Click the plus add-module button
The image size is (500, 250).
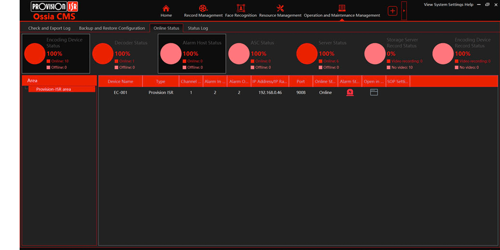click(x=392, y=11)
